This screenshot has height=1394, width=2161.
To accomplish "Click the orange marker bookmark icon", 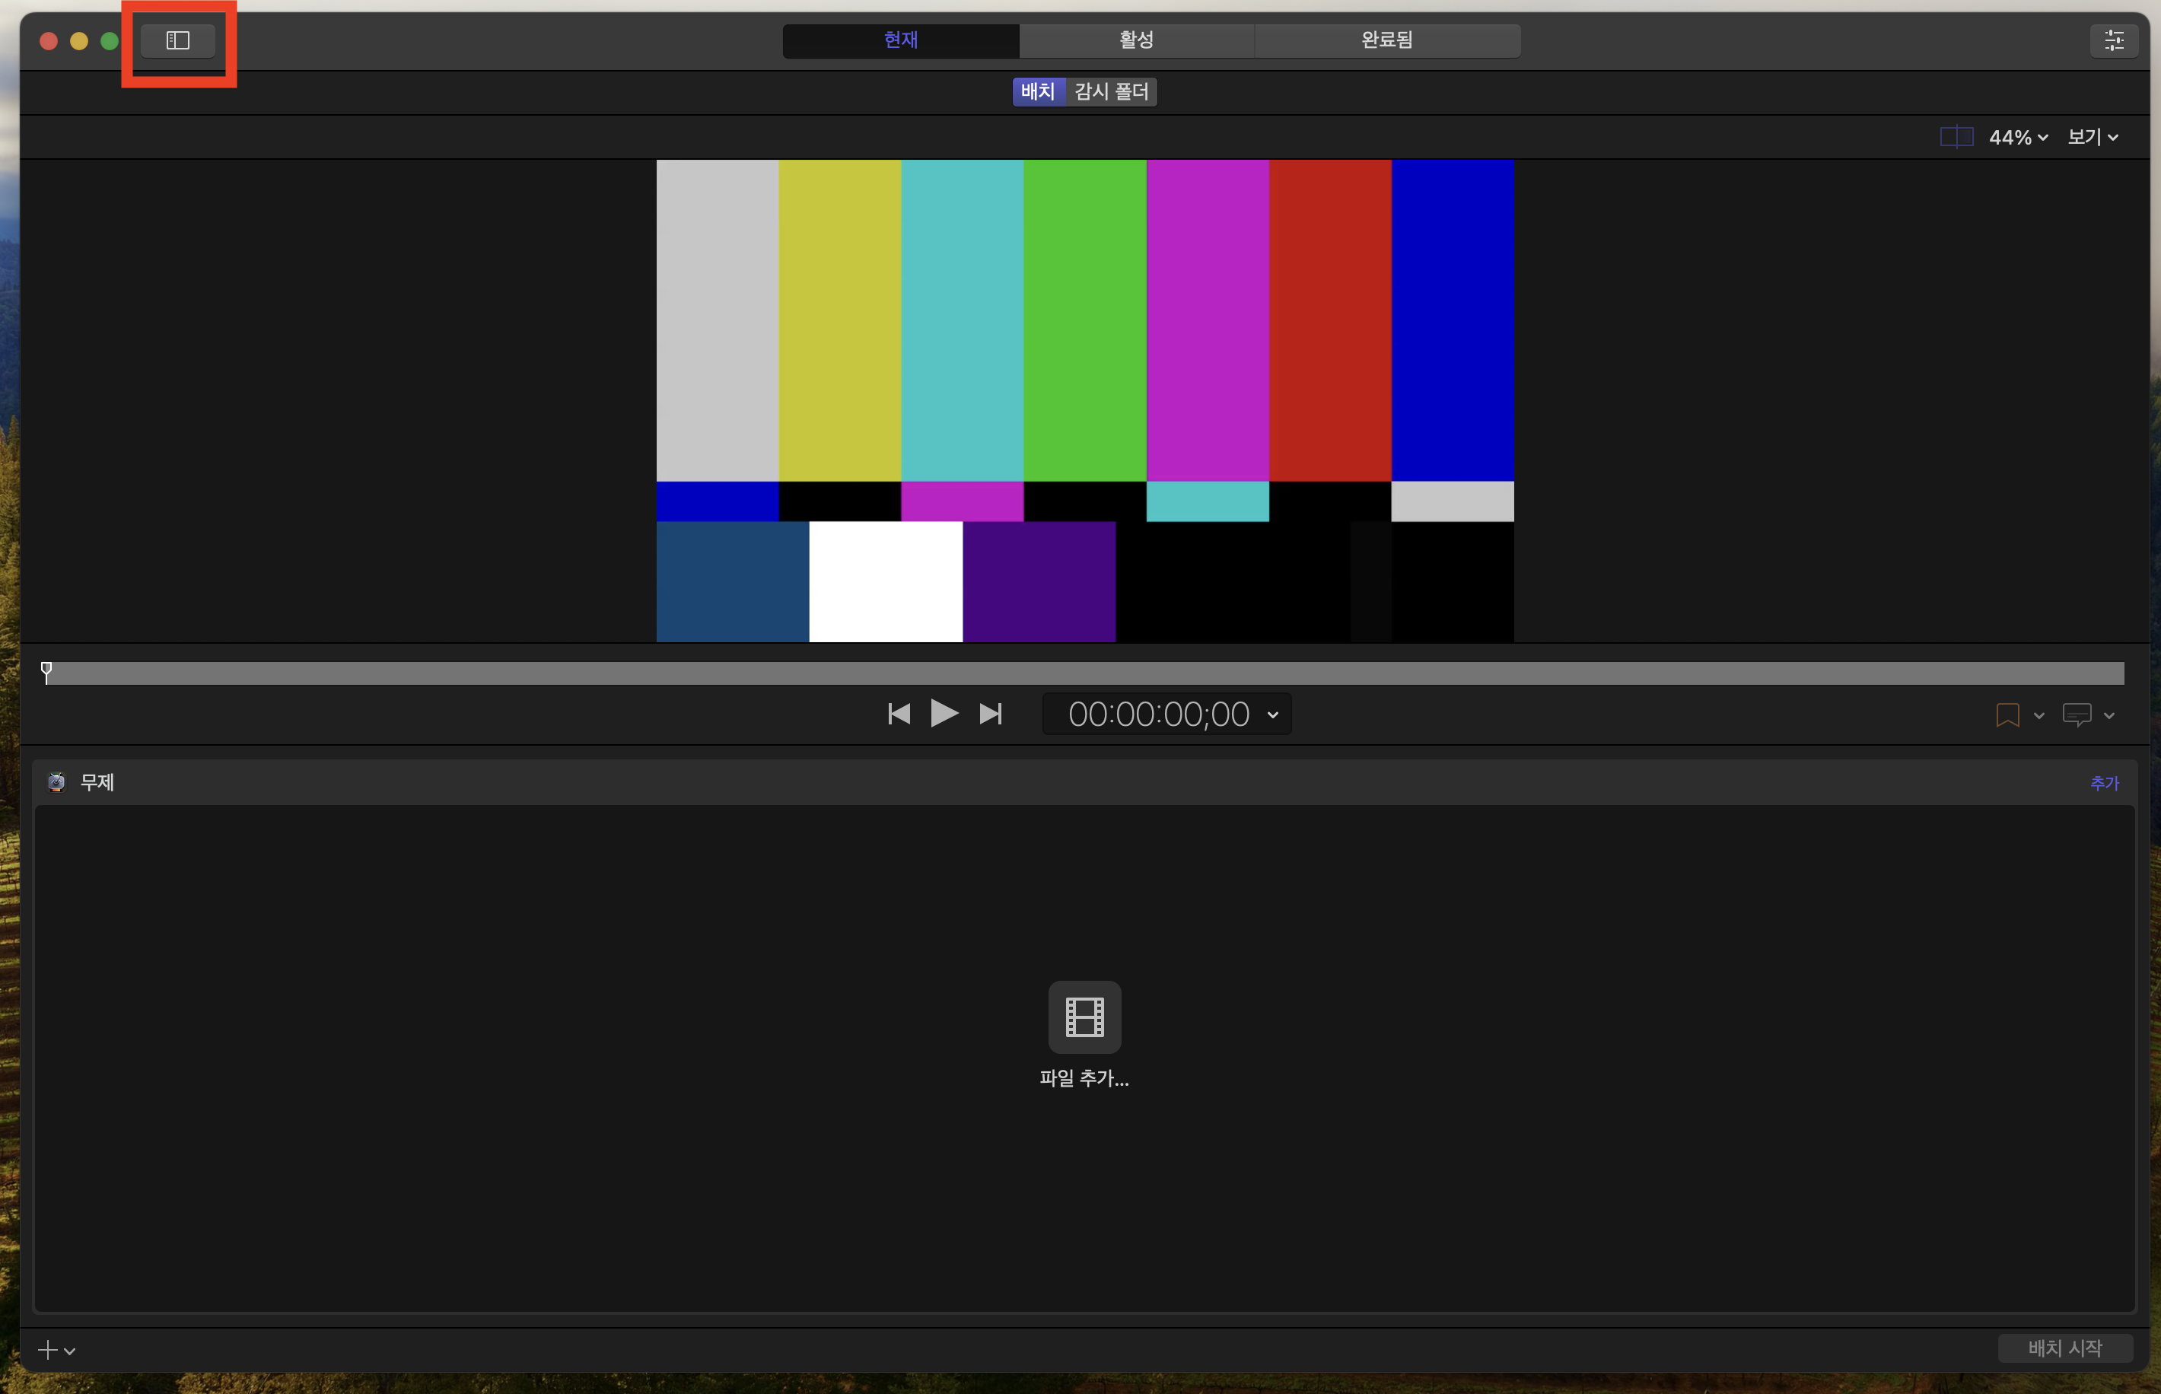I will (x=2007, y=715).
